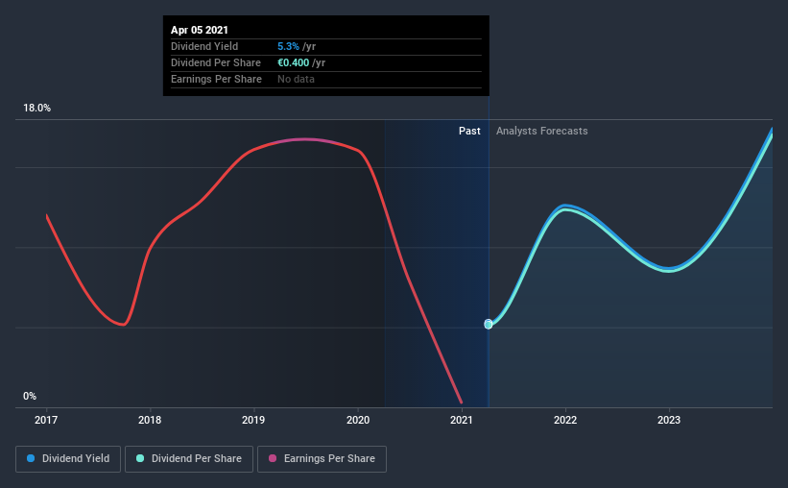Click the 2023 x-axis label
The height and width of the screenshot is (488, 788).
(x=669, y=420)
